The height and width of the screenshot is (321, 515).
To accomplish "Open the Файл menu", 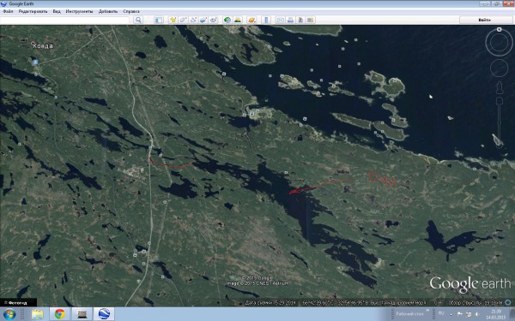I will click(x=8, y=11).
